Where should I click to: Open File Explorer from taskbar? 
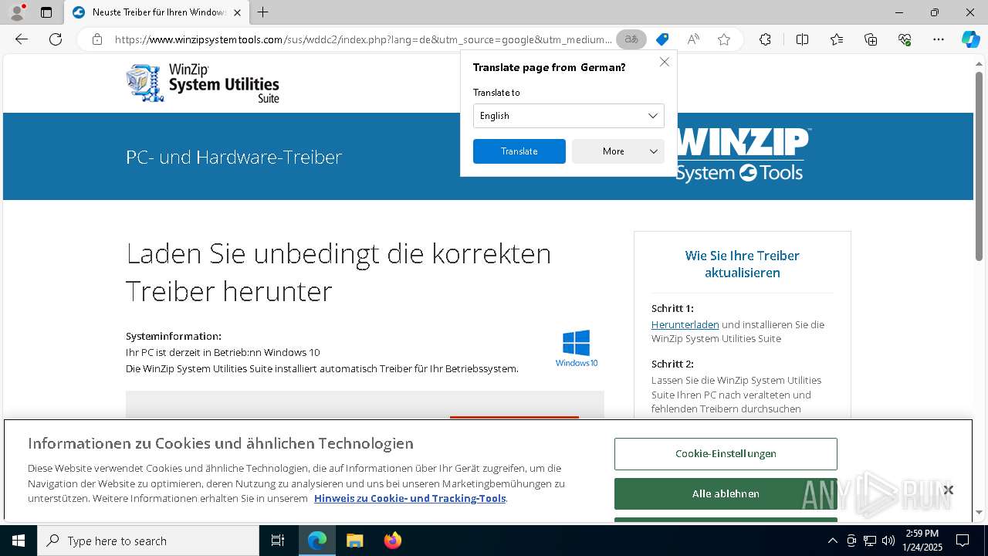354,541
